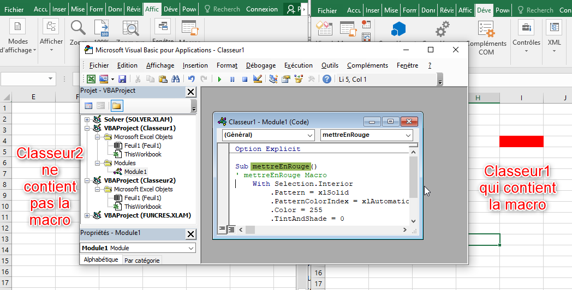572x290 pixels.
Task: Save the project with the floppy disk icon
Action: pyautogui.click(x=122, y=79)
